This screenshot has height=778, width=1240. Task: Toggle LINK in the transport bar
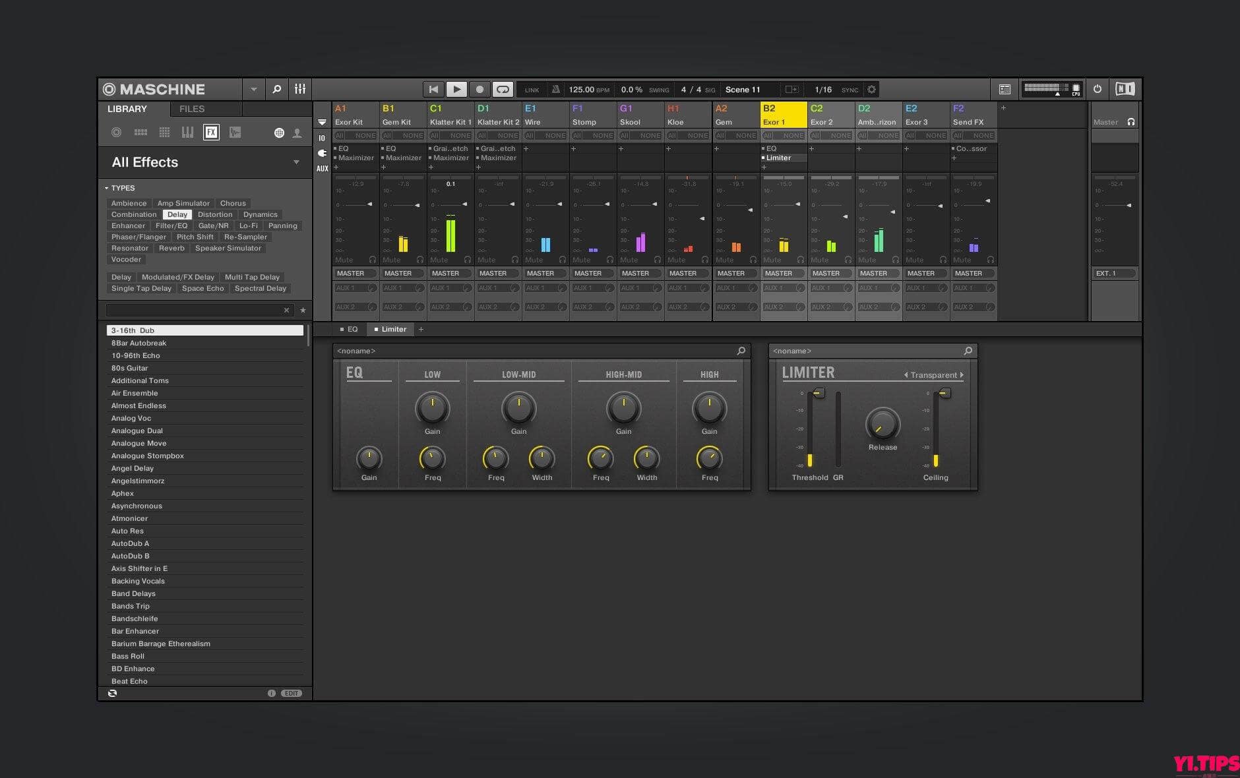pos(532,90)
